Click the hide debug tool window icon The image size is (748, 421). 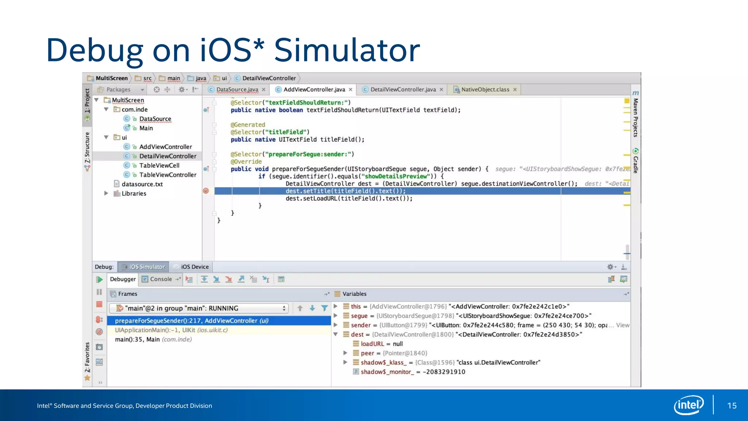tap(624, 267)
